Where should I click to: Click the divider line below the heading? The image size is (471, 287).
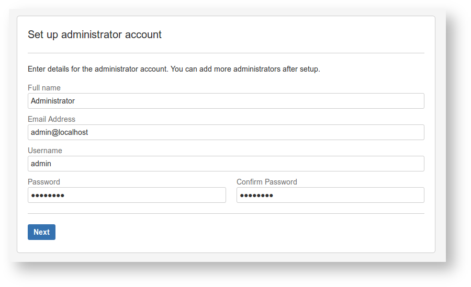pos(226,53)
